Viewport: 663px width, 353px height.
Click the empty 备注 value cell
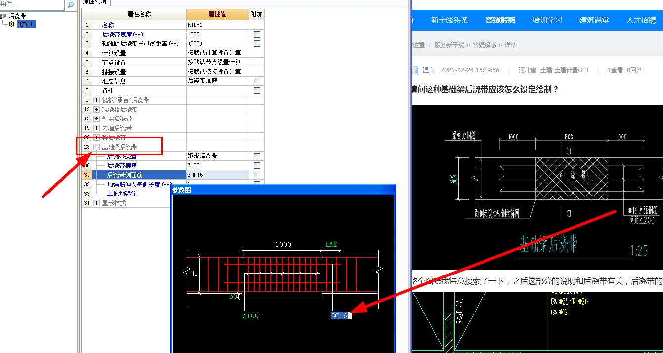pyautogui.click(x=218, y=91)
